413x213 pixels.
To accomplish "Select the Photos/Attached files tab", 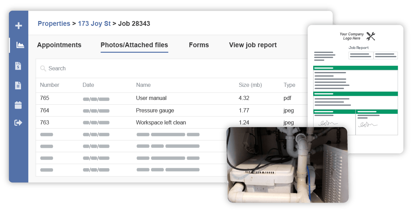I will click(x=134, y=45).
